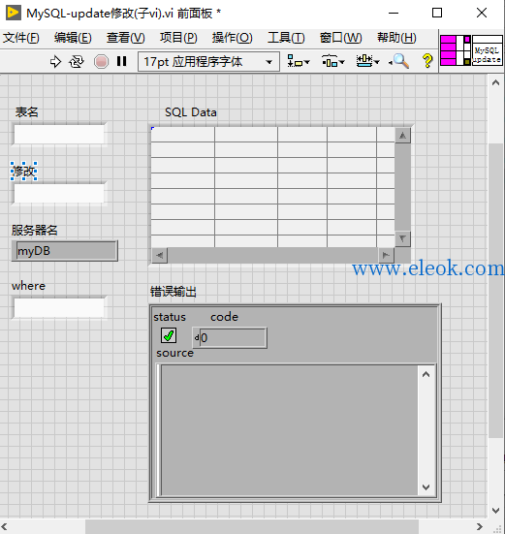Open the 文件(F) menu
This screenshot has height=534, width=505.
coord(21,38)
